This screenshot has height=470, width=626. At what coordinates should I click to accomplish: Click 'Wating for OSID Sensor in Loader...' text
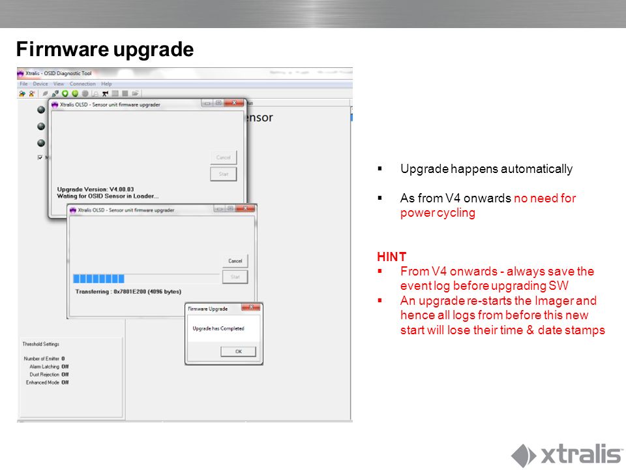(x=108, y=196)
